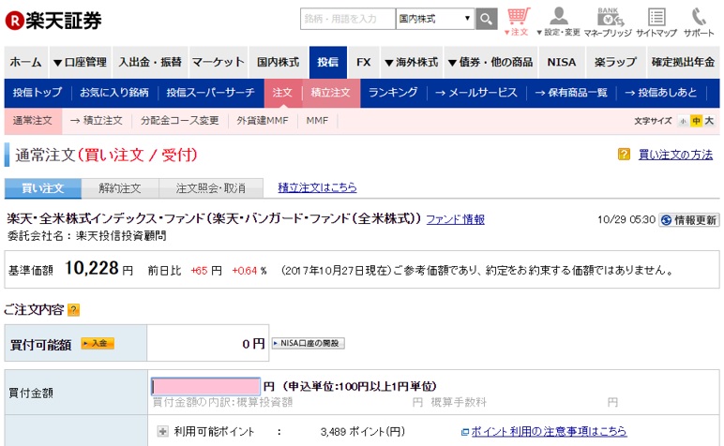Open 投信あしあと
Viewport: 724px width, 446px height.
click(661, 93)
